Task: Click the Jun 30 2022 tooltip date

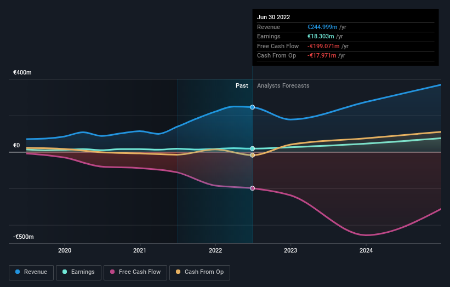Action: tap(274, 17)
